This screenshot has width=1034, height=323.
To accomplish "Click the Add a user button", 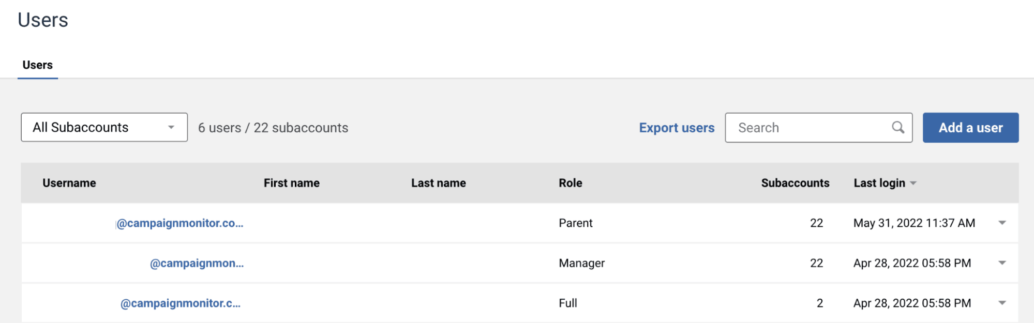I will 970,128.
